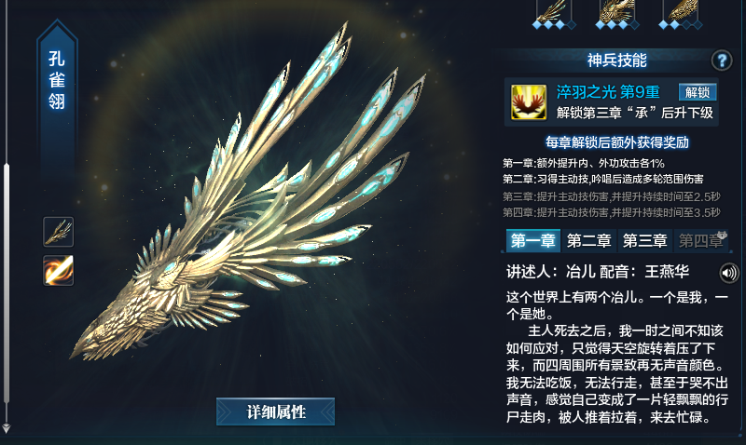Select the fiery slash skill icon
746x445 pixels.
pyautogui.click(x=58, y=270)
